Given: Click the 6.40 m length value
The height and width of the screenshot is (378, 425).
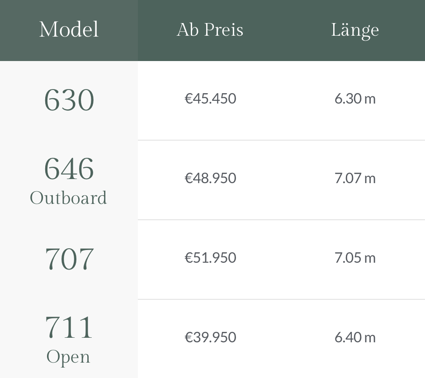Looking at the screenshot, I should (355, 337).
